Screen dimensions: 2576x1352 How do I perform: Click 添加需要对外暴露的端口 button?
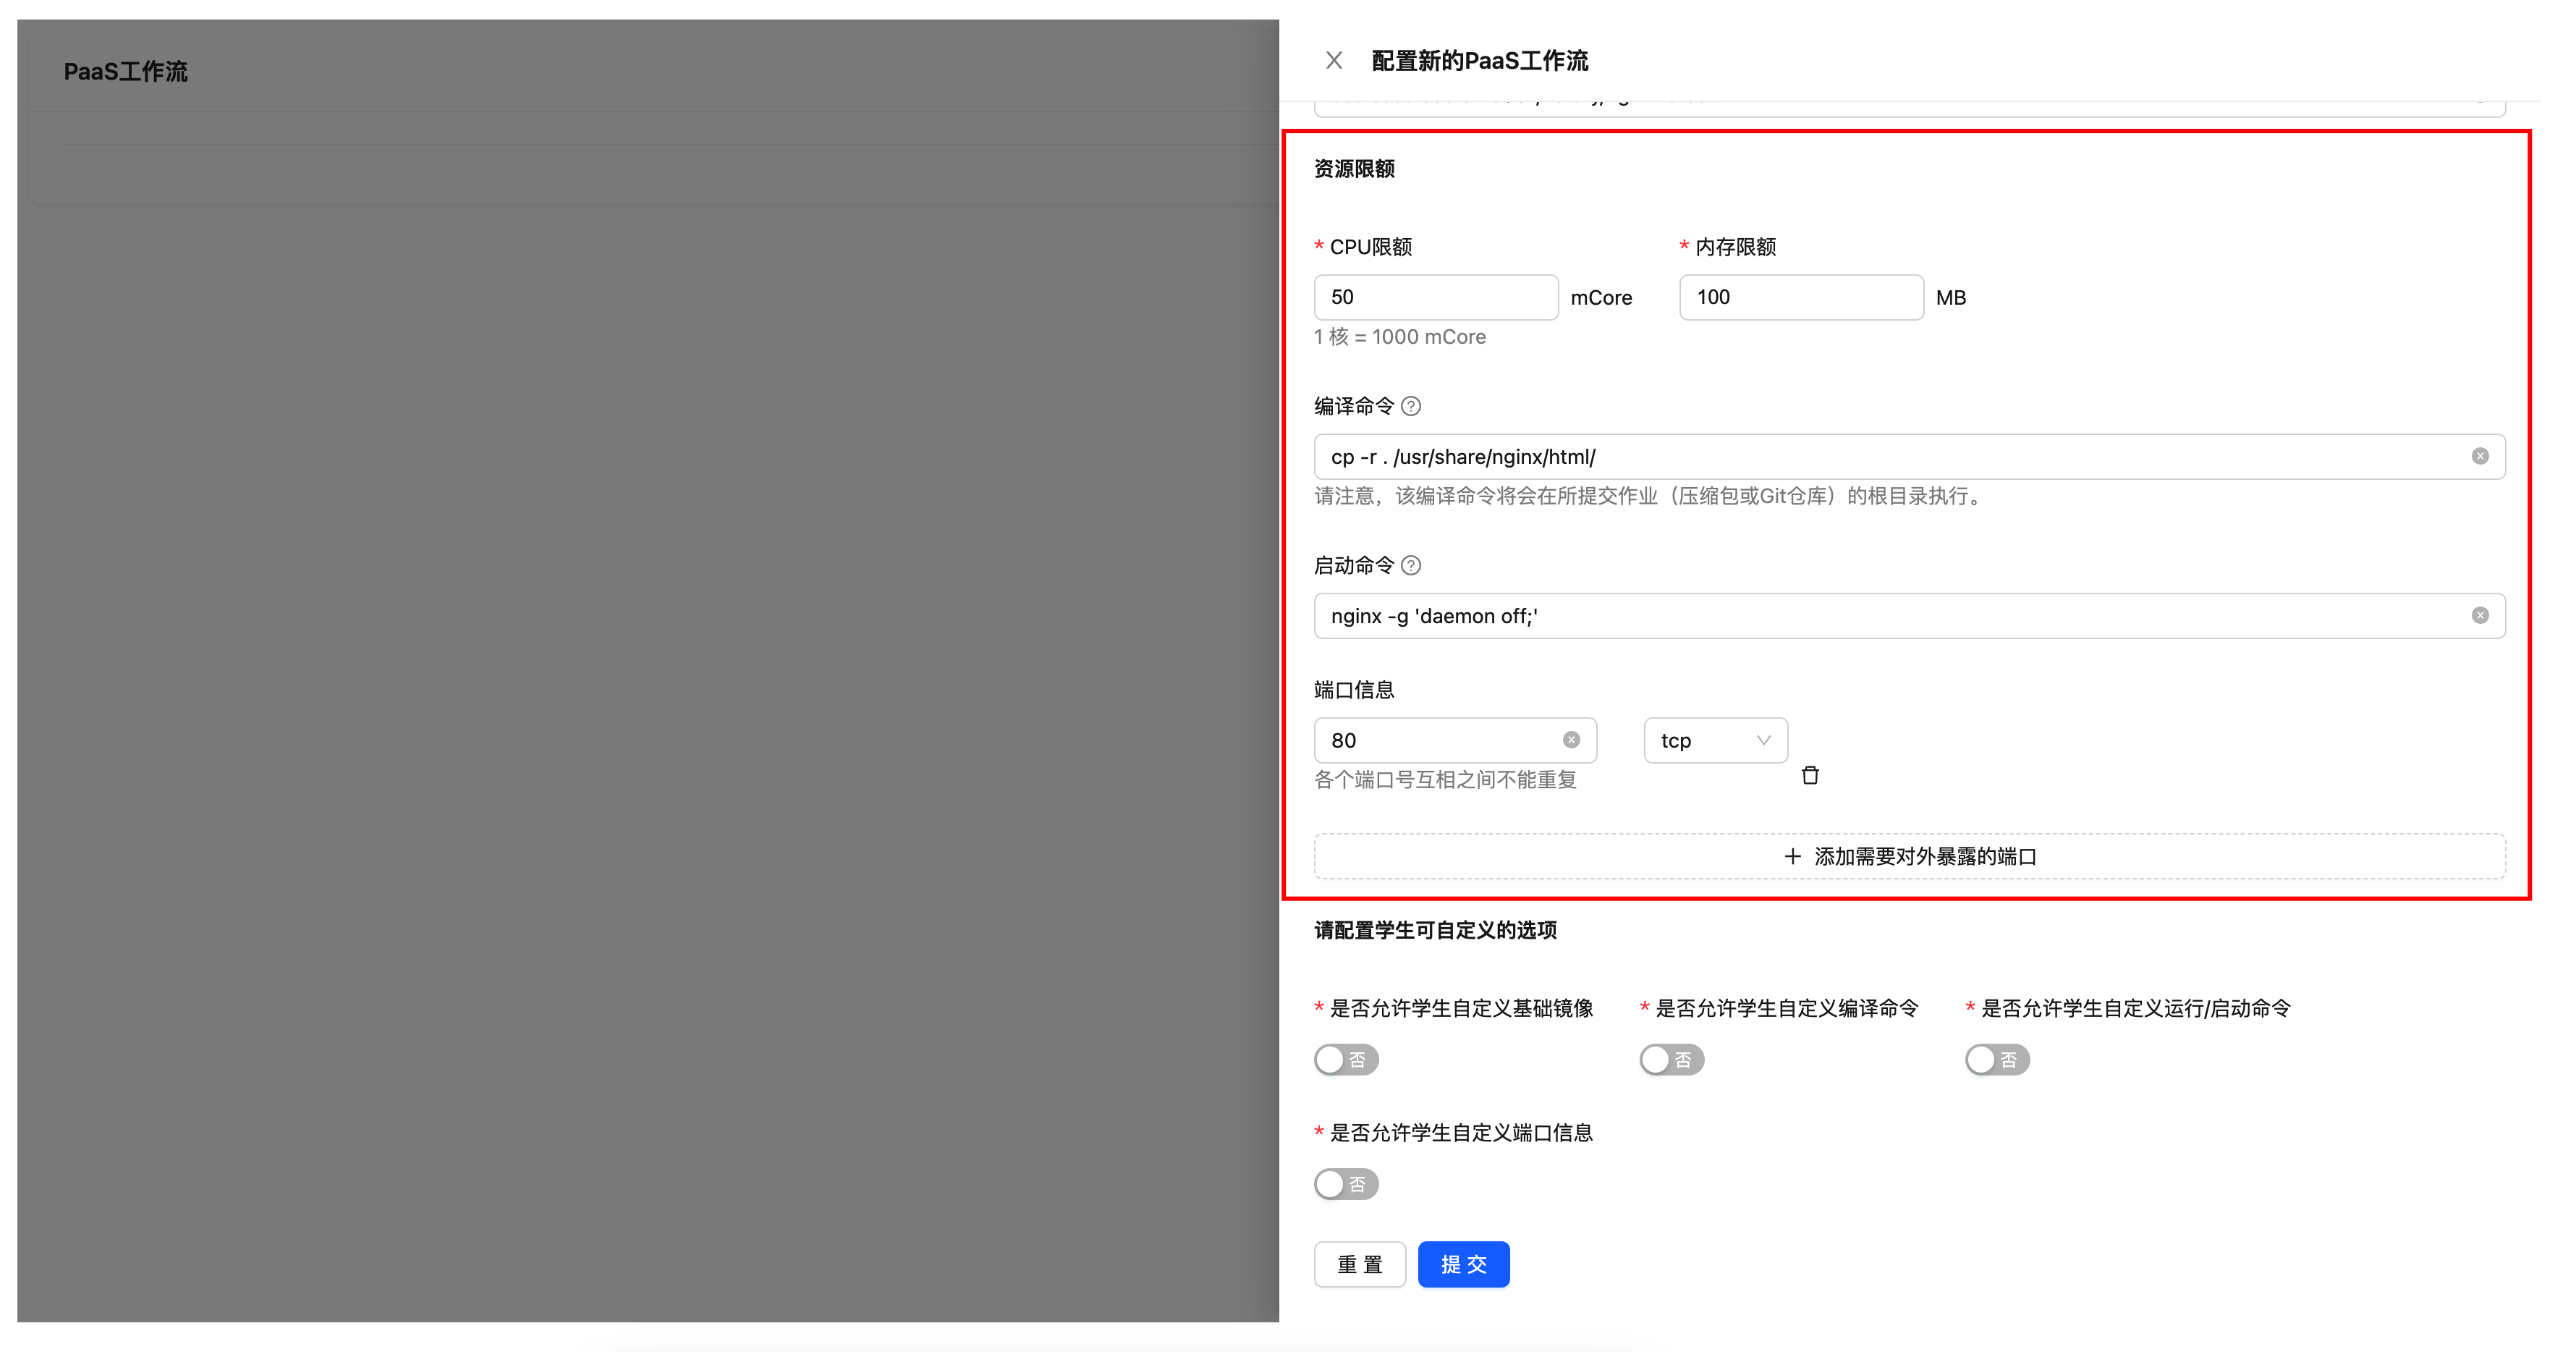click(x=1909, y=856)
